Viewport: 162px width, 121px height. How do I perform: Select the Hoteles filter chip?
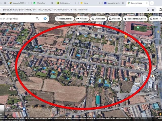82,19
